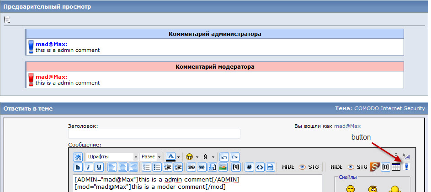Open the Шрифты font dropdown

pyautogui.click(x=112, y=157)
